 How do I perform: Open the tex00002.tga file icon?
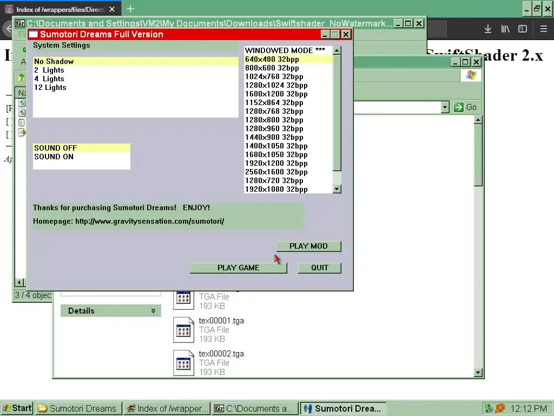[x=184, y=362]
